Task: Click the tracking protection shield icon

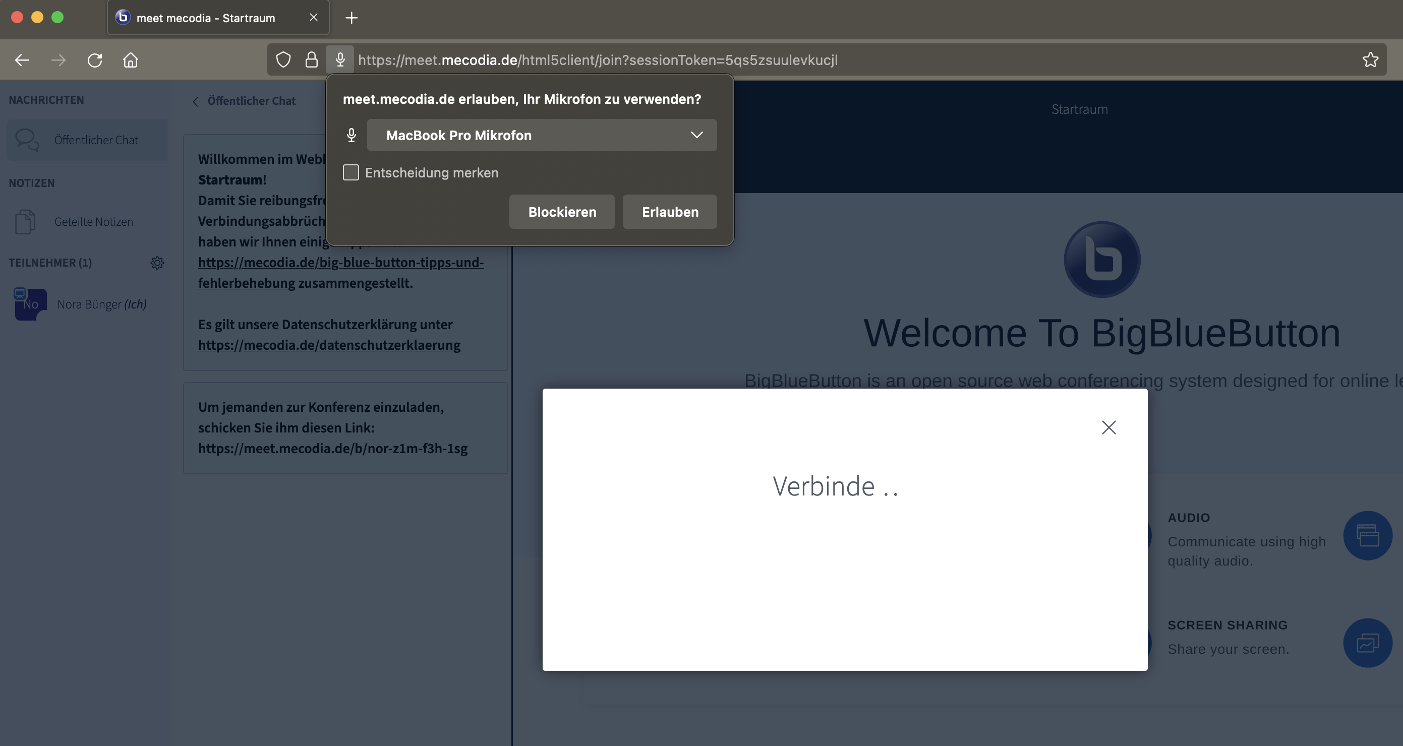Action: (283, 60)
